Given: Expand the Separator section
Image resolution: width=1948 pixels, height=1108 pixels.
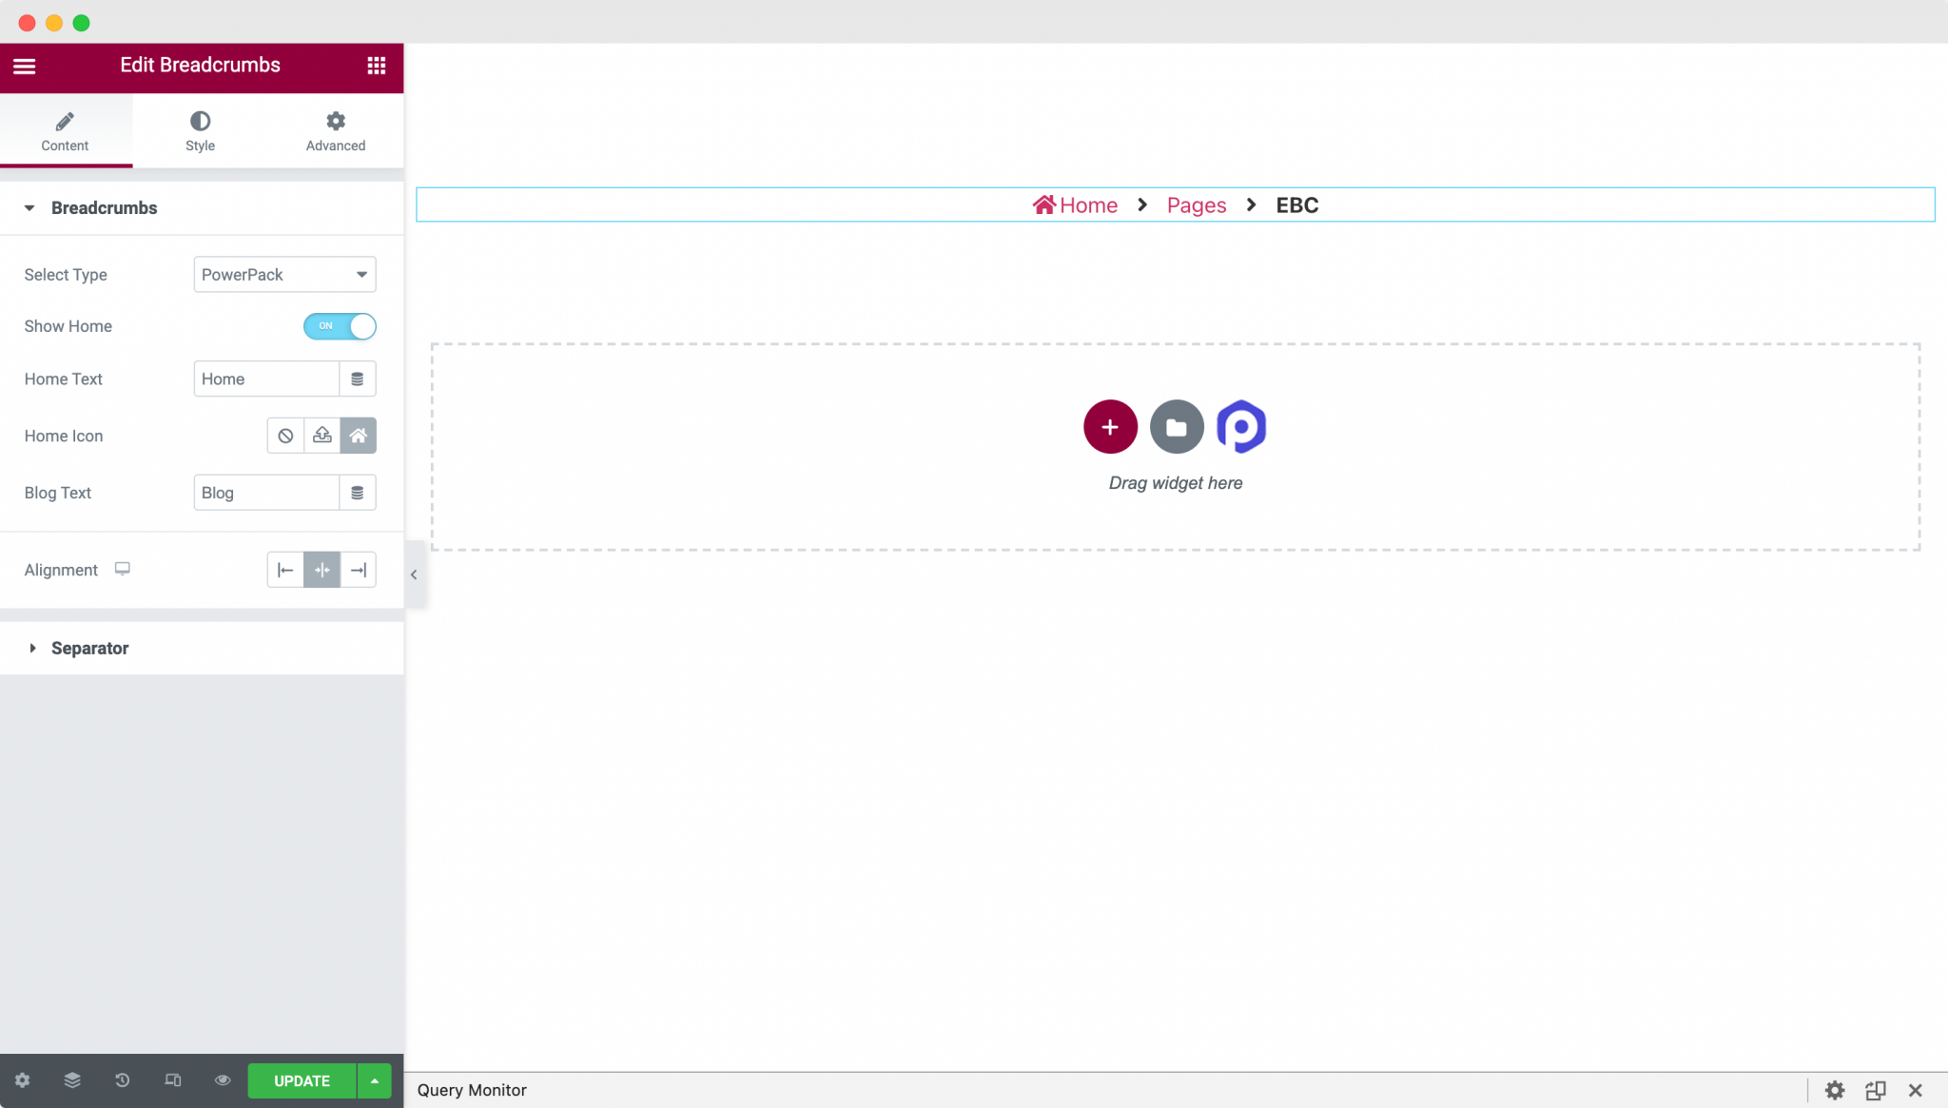Looking at the screenshot, I should click(90, 648).
